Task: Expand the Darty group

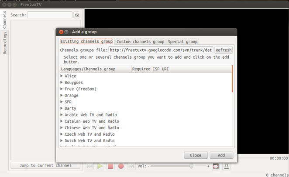Action: point(62,108)
